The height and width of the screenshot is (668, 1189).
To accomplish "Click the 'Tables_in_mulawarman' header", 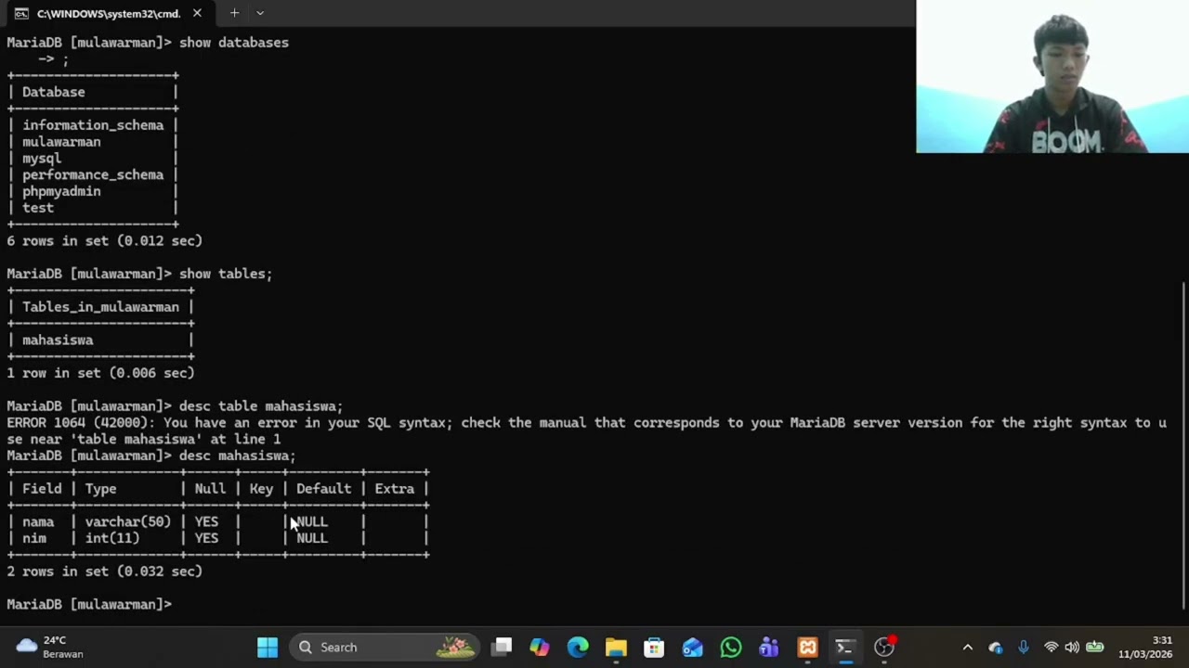I will (100, 307).
